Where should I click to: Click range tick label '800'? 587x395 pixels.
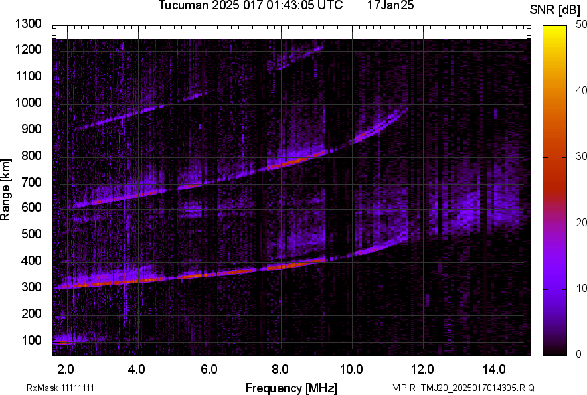point(31,155)
